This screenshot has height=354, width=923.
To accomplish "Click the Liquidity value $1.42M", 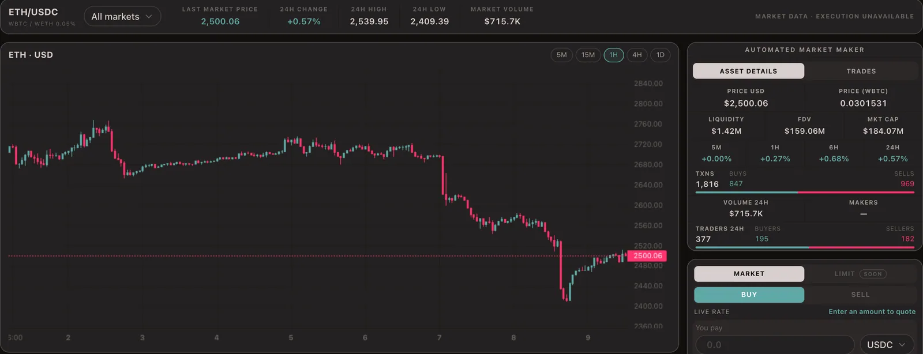I will coord(726,131).
